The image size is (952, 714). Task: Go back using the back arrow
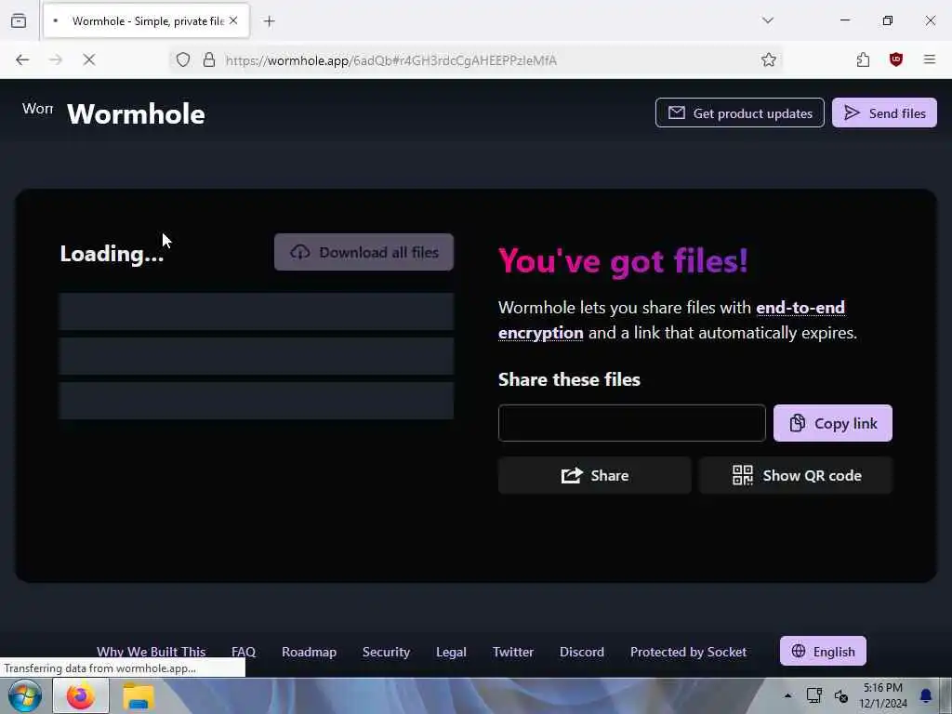[x=22, y=59]
